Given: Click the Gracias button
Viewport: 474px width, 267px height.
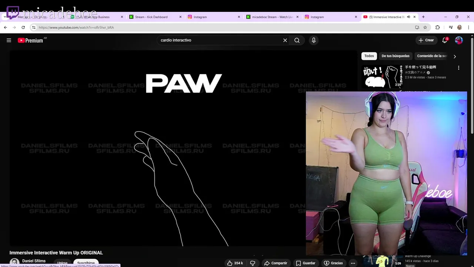Looking at the screenshot, I should (333, 263).
